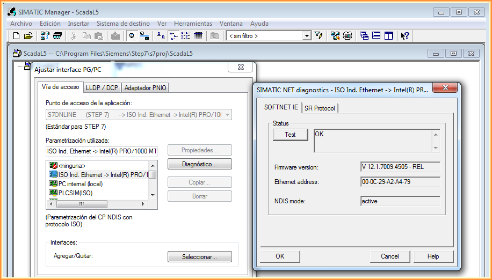
Task: Expand the S7ONLINE access point combo box
Action: (228, 115)
